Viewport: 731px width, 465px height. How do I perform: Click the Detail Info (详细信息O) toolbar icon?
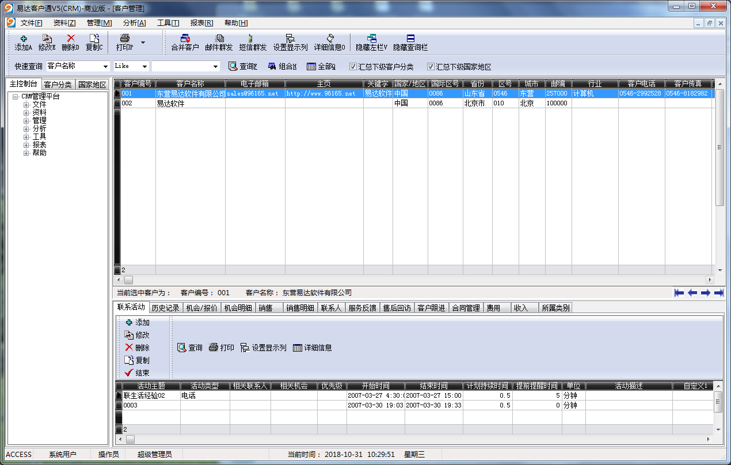coord(329,43)
